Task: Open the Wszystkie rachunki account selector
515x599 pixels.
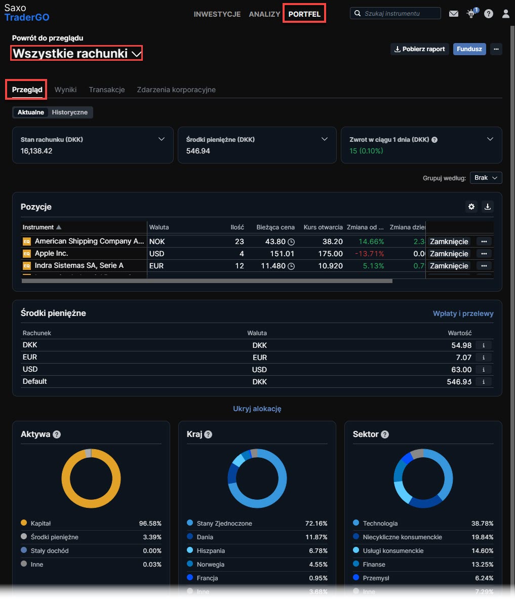Action: pos(76,53)
